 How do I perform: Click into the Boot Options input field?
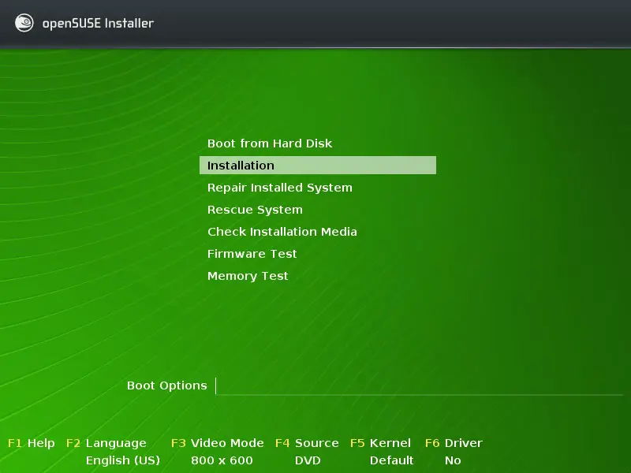pos(420,386)
